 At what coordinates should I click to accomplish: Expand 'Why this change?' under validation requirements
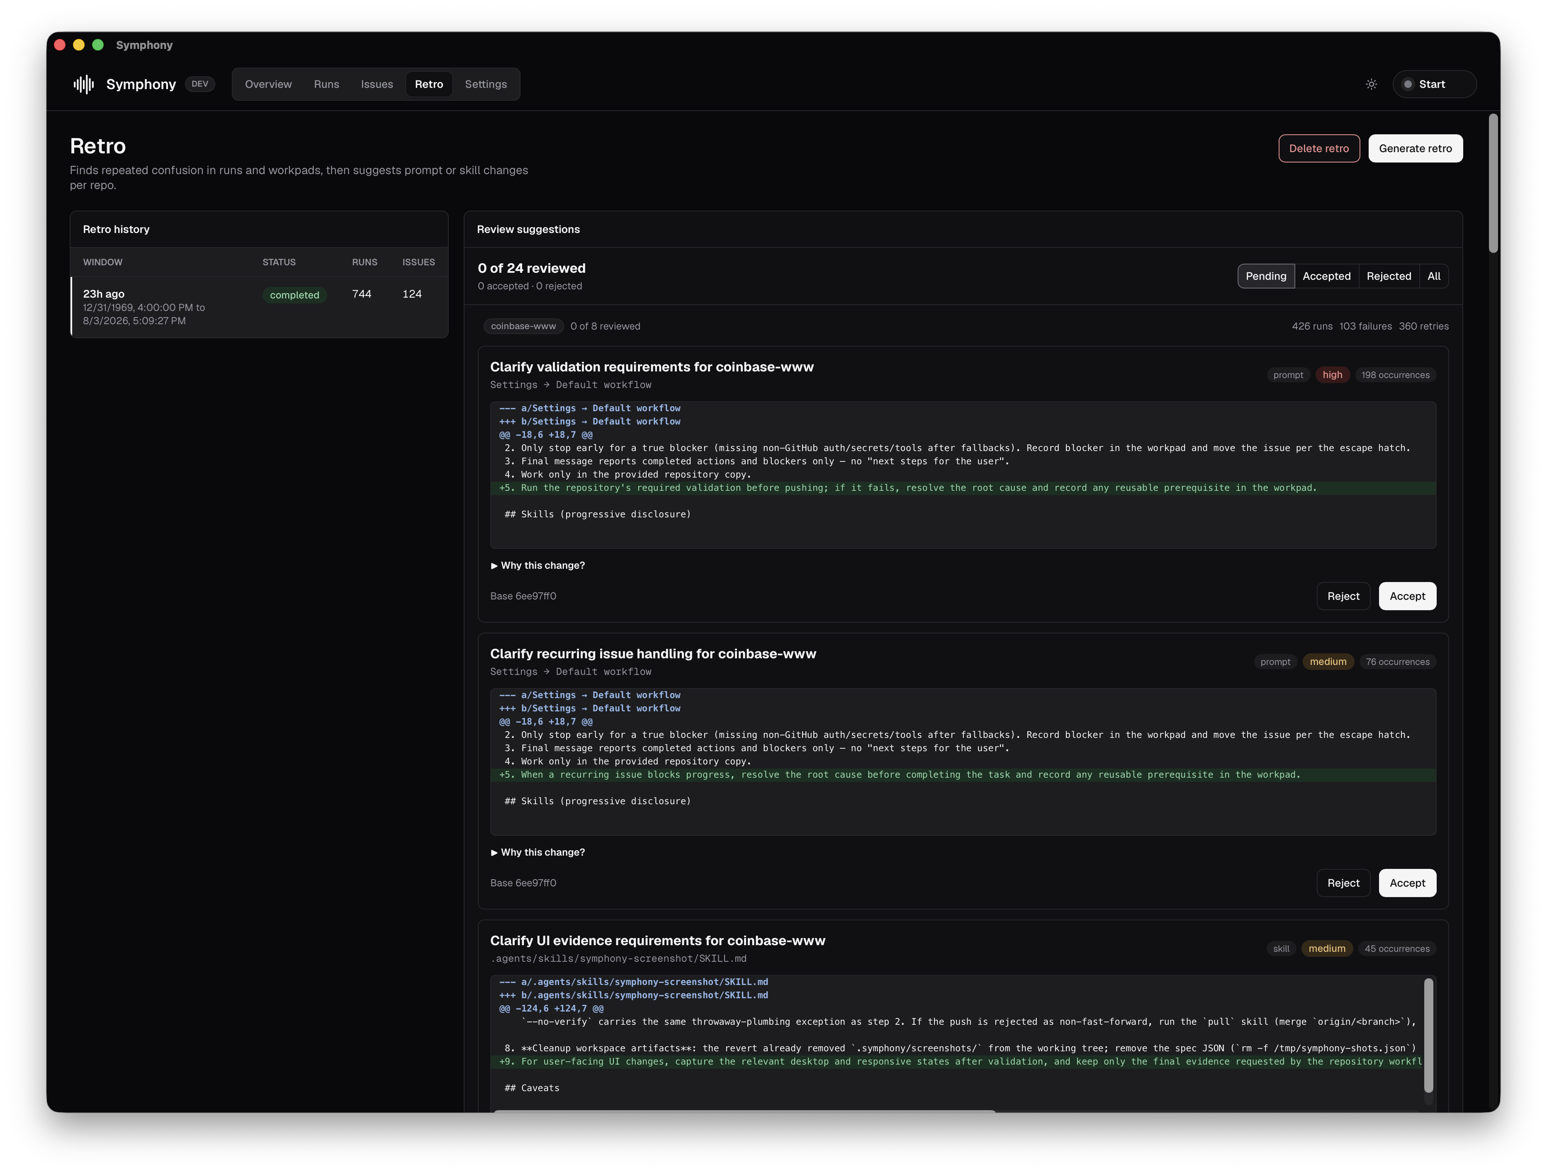[x=538, y=566]
